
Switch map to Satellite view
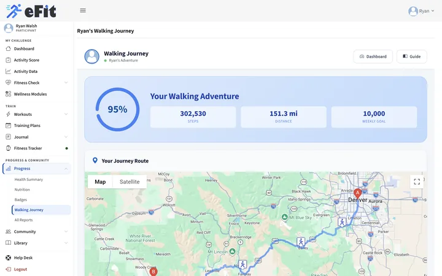(x=130, y=182)
